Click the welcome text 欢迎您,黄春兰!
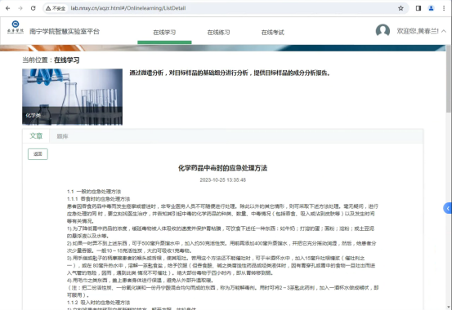This screenshot has width=452, height=310. [418, 31]
